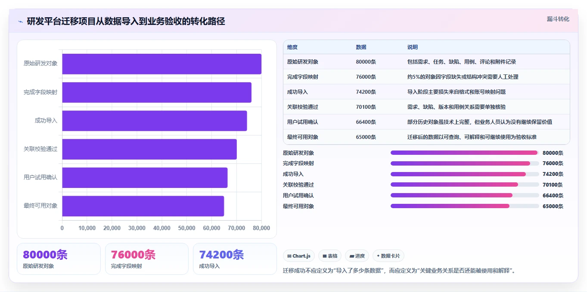Select the 成功导入 table row cell

pyautogui.click(x=298, y=92)
